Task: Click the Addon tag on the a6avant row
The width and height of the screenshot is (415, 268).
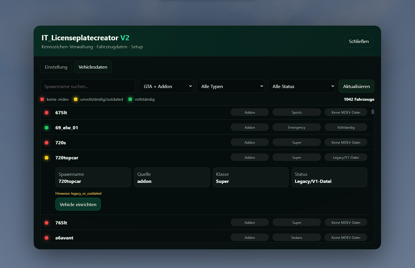Action: [x=250, y=238]
